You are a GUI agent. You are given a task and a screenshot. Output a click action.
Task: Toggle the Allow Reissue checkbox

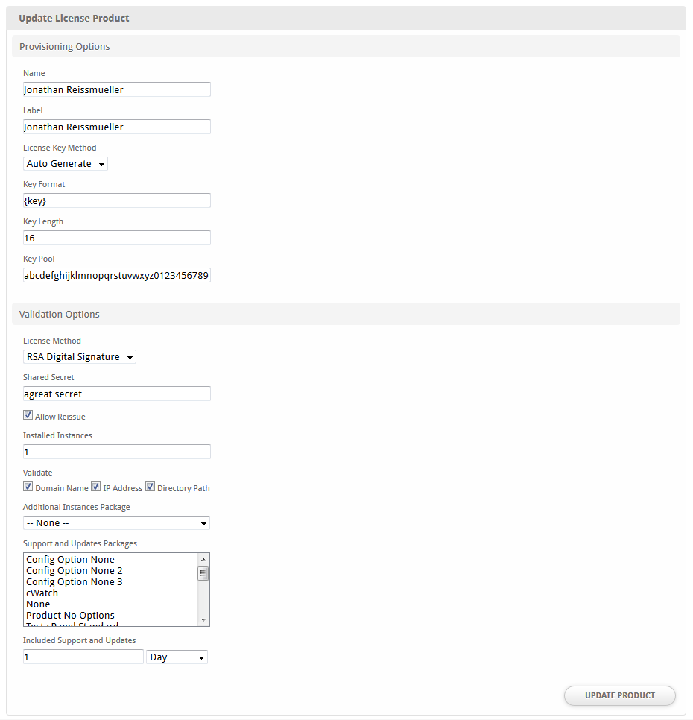[28, 415]
